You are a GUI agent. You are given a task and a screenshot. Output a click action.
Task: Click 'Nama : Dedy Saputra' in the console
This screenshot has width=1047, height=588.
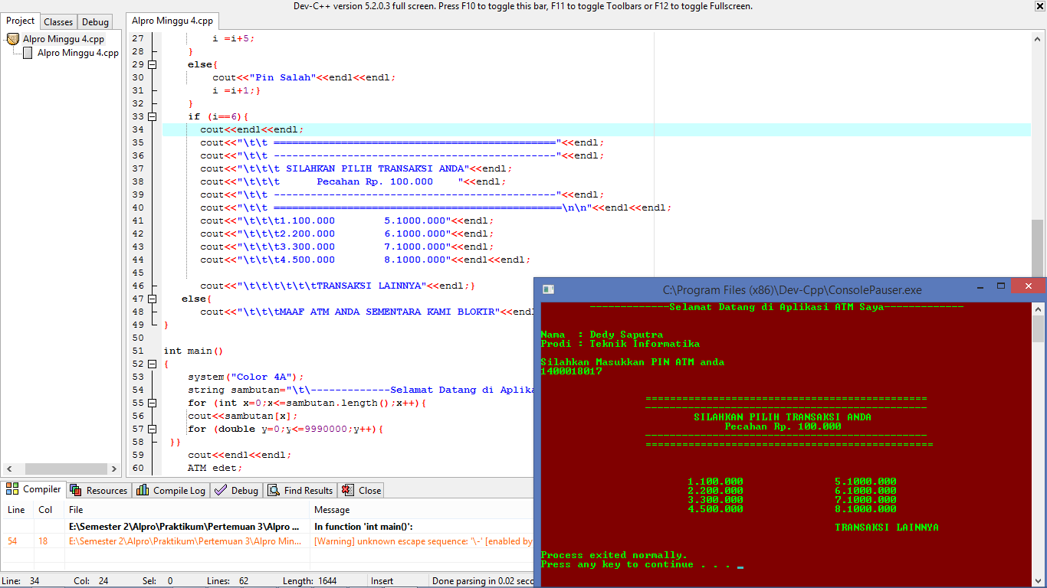coord(602,335)
